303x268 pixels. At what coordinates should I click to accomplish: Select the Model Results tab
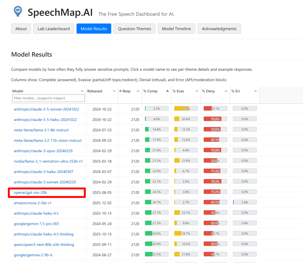coord(94,29)
